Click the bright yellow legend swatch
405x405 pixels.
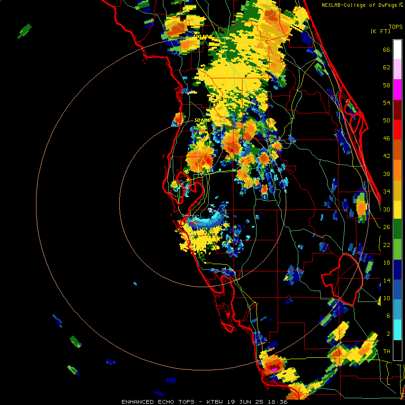[x=397, y=209]
